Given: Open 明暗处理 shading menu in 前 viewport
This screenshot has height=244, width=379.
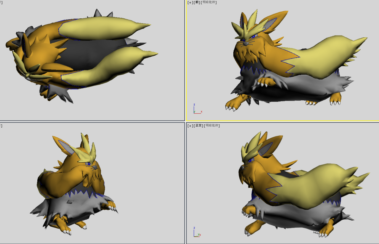Looking at the screenshot, I should [209, 2].
